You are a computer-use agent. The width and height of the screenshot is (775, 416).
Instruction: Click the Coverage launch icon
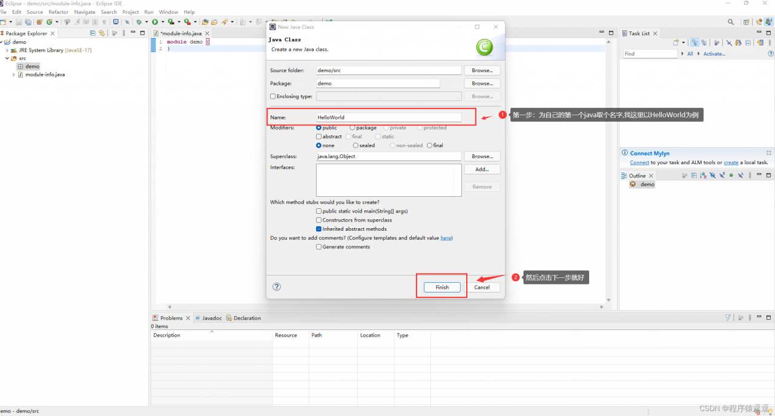(171, 22)
